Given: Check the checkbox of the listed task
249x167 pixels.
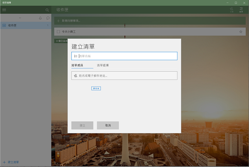Looking at the screenshot, I should pyautogui.click(x=58, y=32).
